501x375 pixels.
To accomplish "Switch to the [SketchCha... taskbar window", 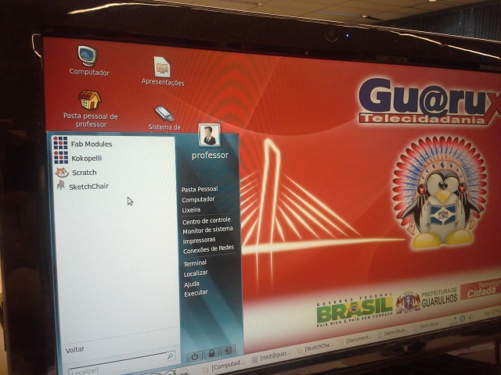I will click(315, 348).
